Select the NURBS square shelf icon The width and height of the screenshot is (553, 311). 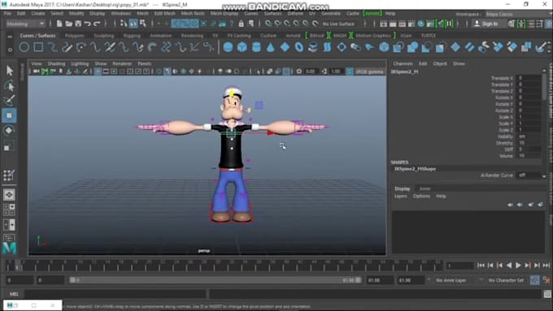(38, 47)
